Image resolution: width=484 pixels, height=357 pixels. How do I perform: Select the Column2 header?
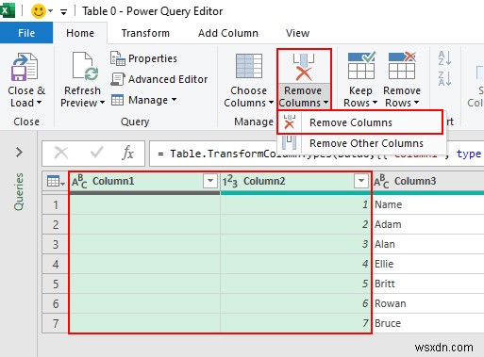point(295,182)
